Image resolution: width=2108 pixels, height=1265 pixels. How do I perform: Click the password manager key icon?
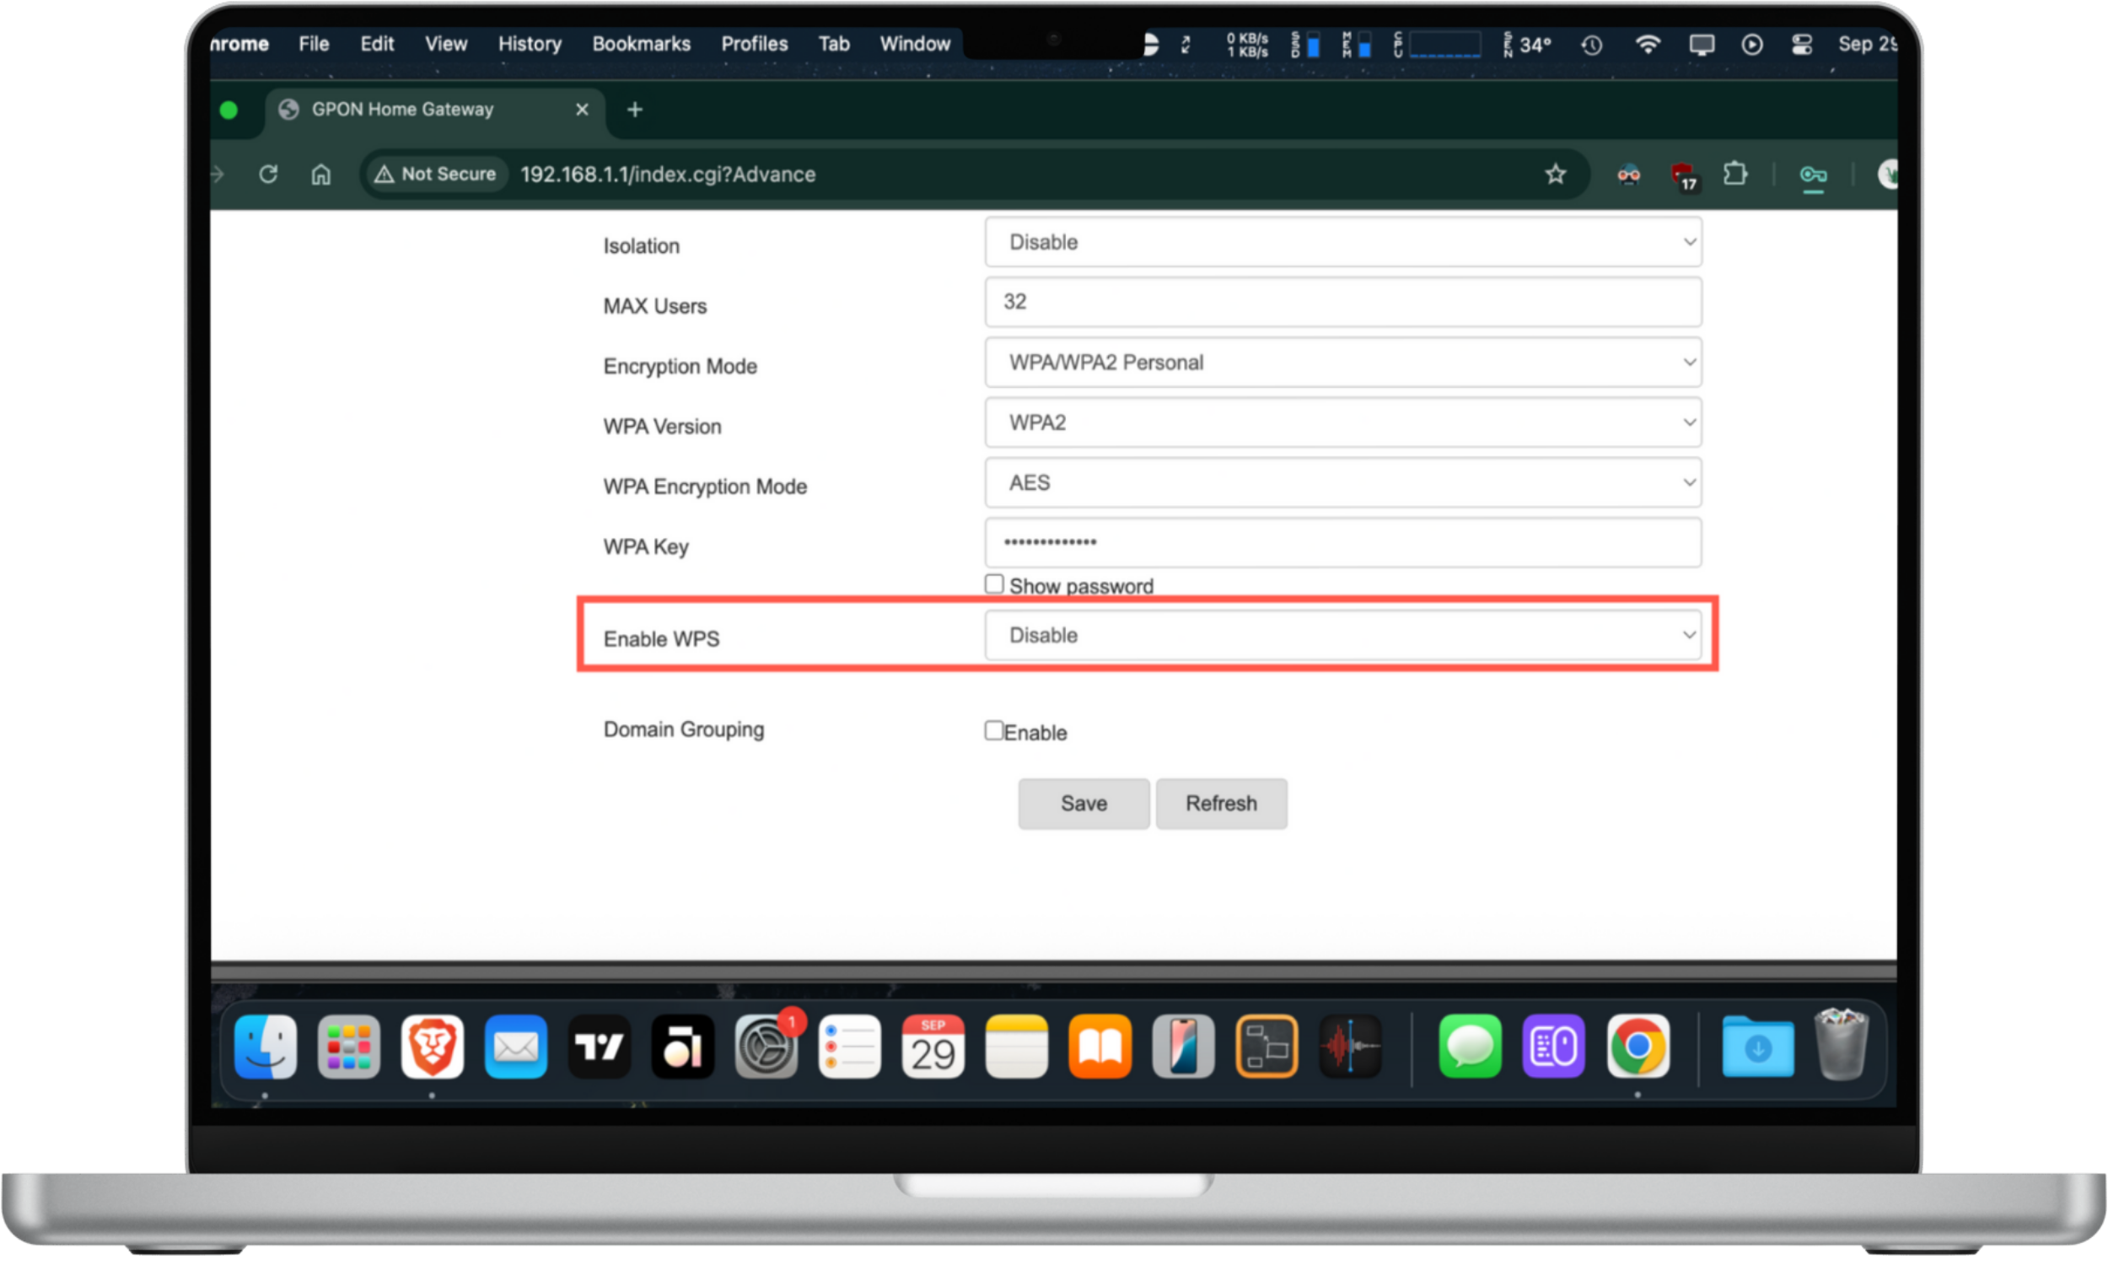[1812, 175]
